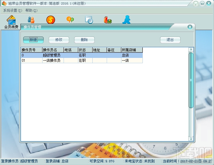Click the 当前时间 status bar entry
Image resolution: width=214 pixels, height=165 pixels.
188,161
